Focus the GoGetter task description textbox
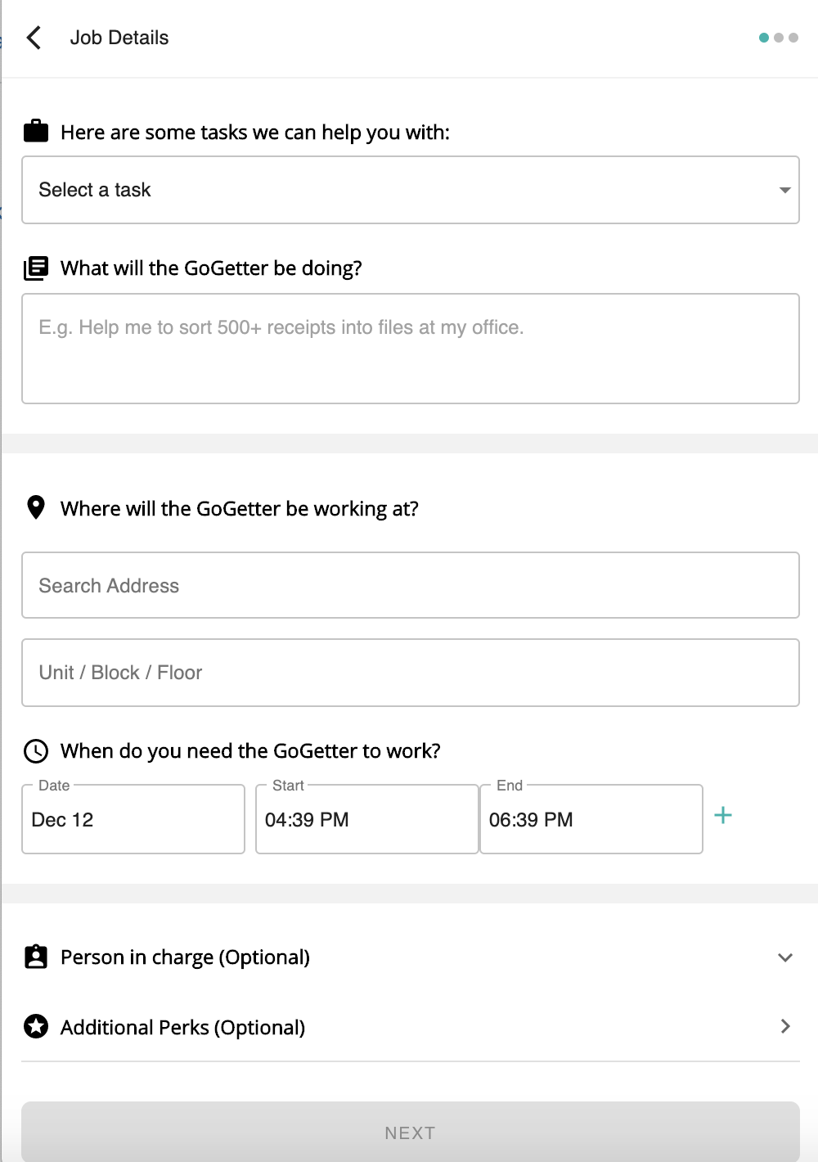The height and width of the screenshot is (1162, 818). 410,349
